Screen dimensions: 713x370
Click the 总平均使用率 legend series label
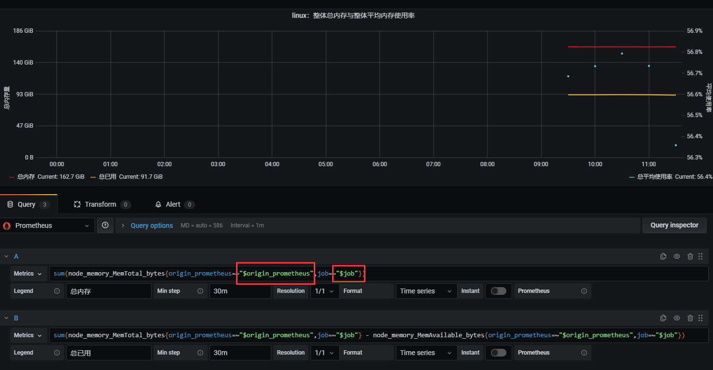pos(655,177)
